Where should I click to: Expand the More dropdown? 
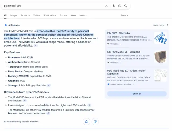(x=83, y=15)
